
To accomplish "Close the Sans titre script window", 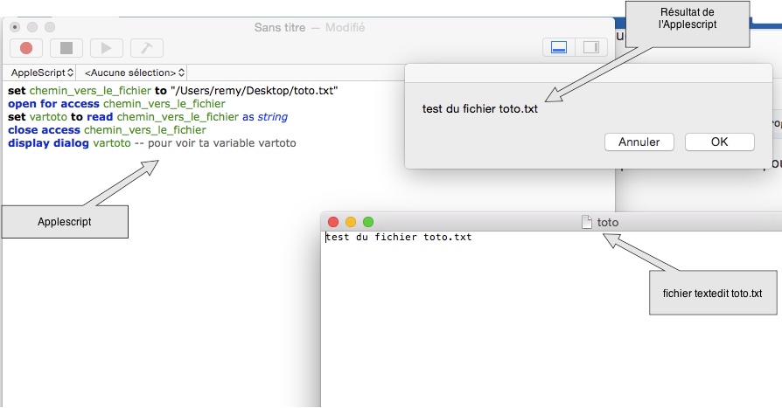I will pos(15,27).
